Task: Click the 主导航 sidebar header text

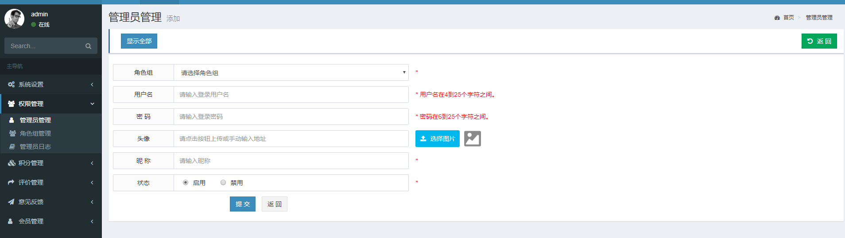Action: click(15, 66)
